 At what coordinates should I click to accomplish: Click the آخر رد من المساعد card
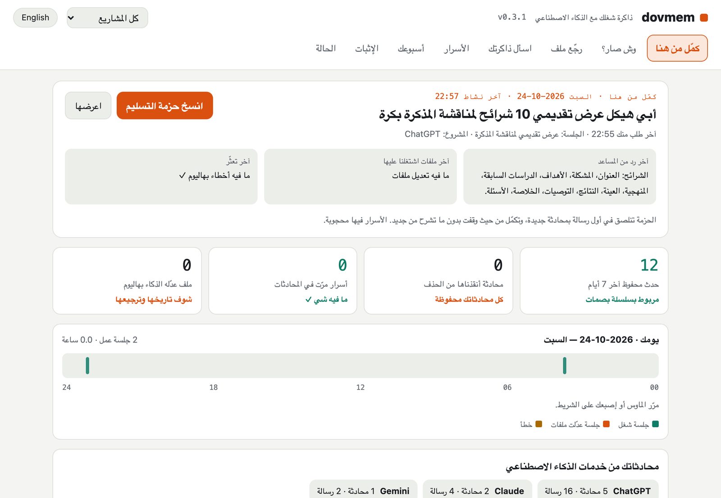[560, 177]
